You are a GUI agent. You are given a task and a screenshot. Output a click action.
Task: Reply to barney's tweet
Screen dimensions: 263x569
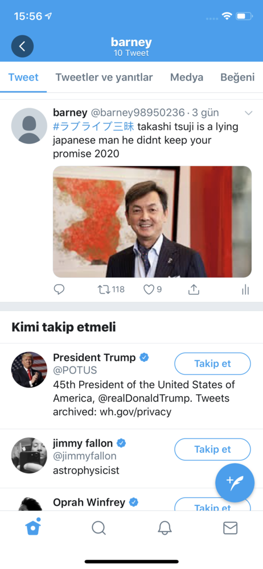[59, 289]
